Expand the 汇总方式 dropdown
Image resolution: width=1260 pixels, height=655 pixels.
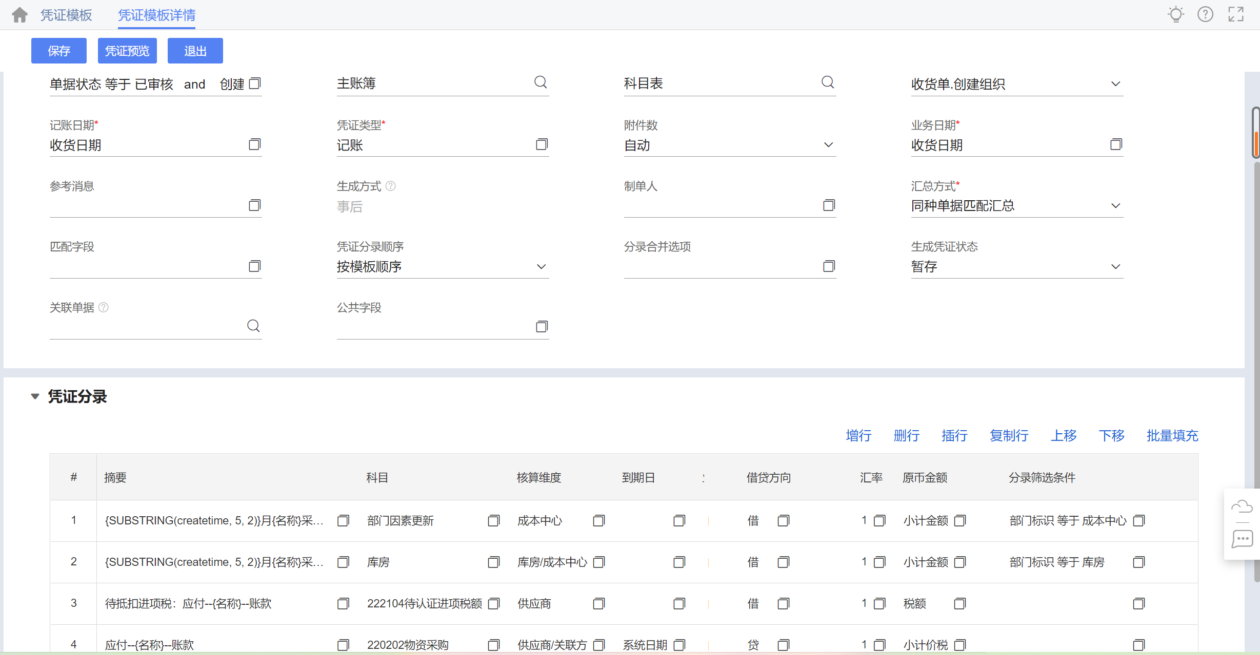click(1115, 206)
